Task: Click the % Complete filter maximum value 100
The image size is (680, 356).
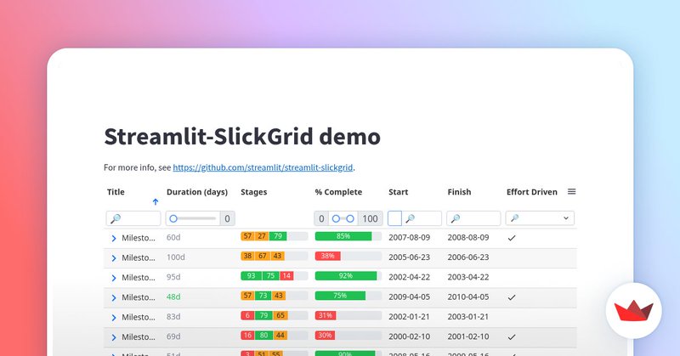Action: 370,218
